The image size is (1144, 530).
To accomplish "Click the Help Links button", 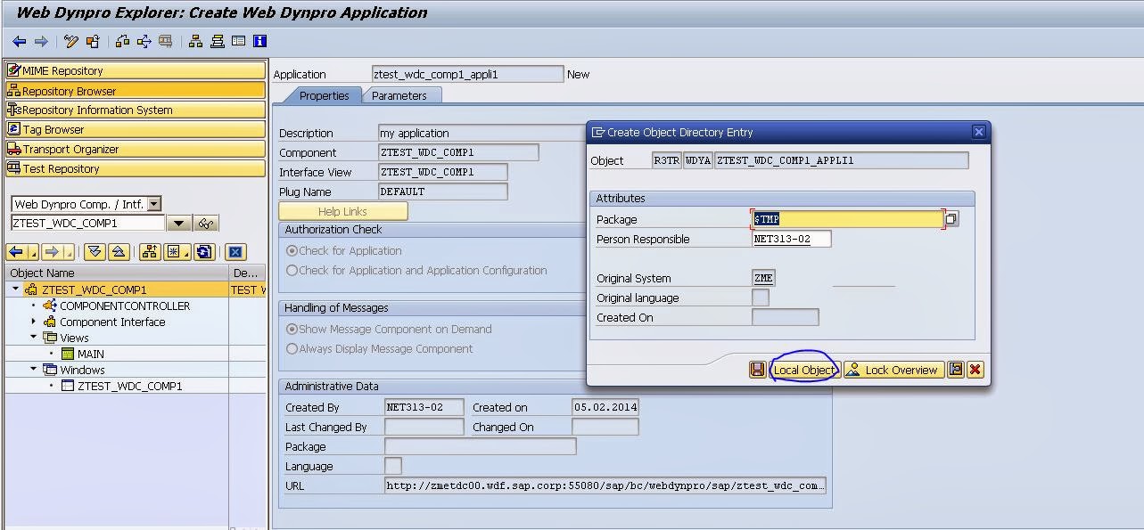I will (x=342, y=210).
